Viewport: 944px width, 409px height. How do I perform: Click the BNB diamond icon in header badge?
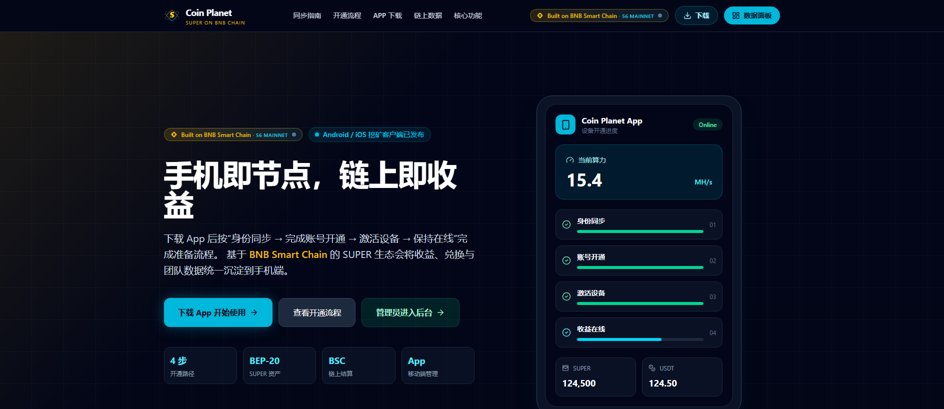click(540, 15)
